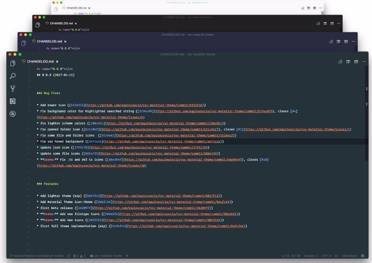Open Explorer icon in black window
This screenshot has height=263, width=372.
pyautogui.click(x=38, y=25)
